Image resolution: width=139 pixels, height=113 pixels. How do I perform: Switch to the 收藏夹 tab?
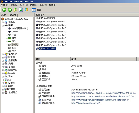[13, 15]
